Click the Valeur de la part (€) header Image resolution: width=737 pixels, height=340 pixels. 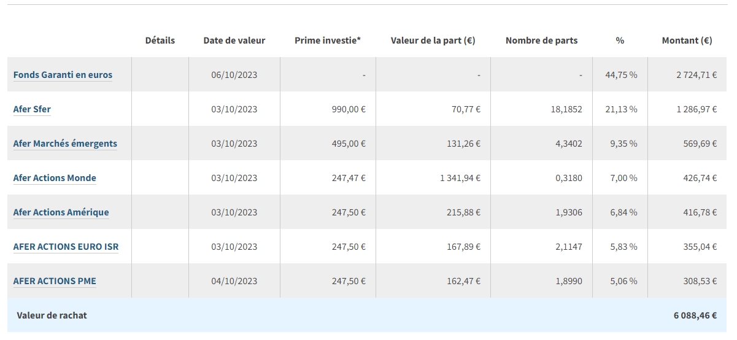pos(433,41)
